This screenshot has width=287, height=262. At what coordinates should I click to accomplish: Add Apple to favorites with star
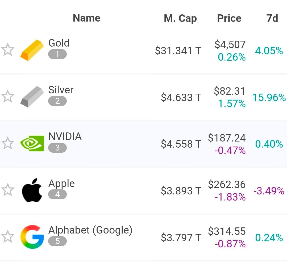[x=8, y=190]
